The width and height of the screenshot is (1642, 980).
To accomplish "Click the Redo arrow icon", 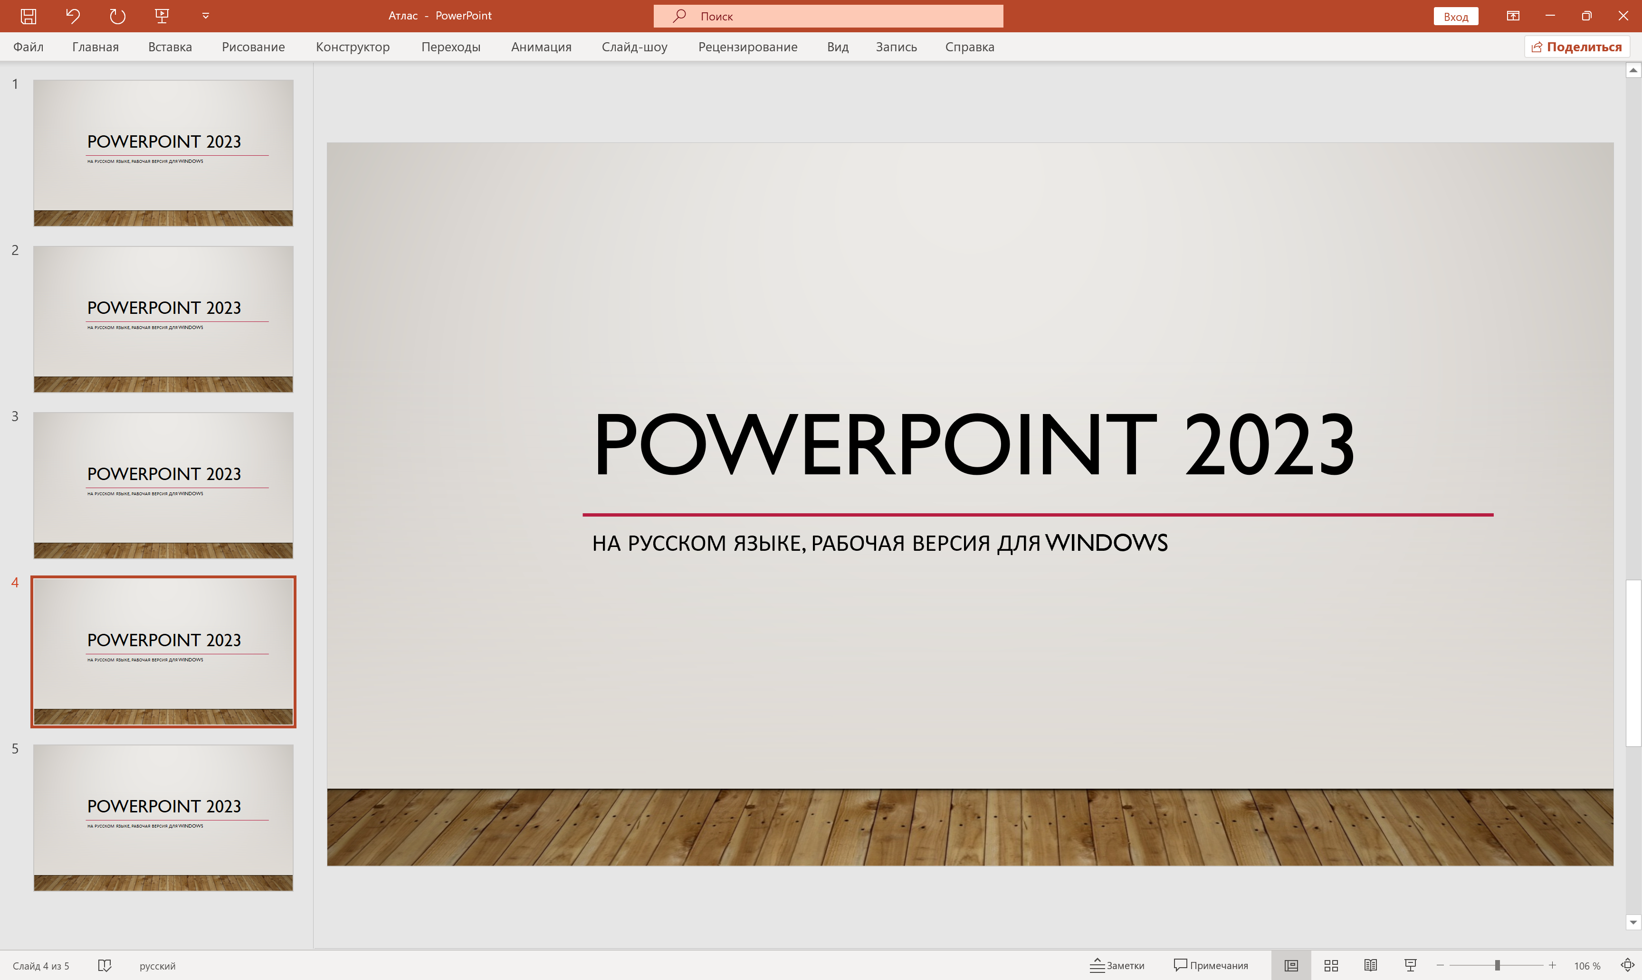I will 117,16.
